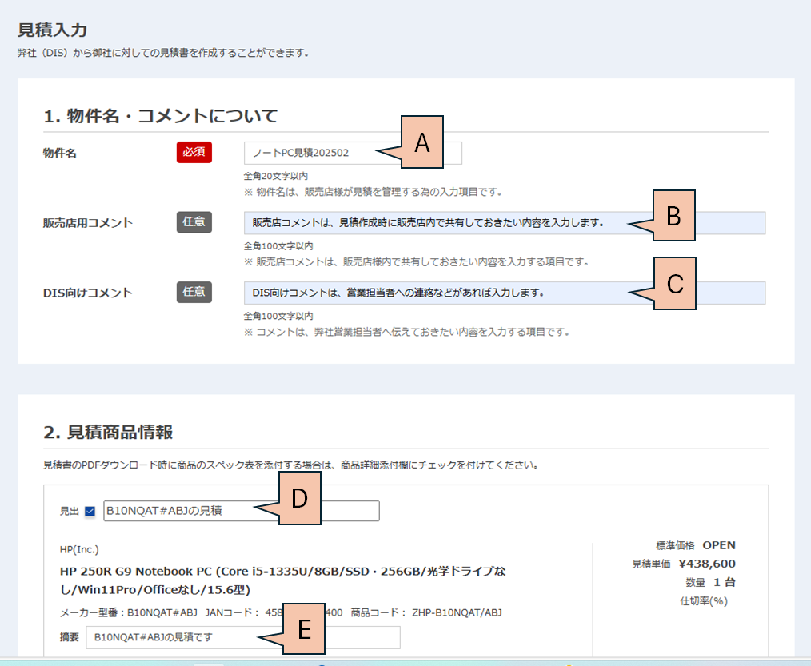Uncheck the 見出 checkbox
The height and width of the screenshot is (666, 811).
tap(90, 512)
